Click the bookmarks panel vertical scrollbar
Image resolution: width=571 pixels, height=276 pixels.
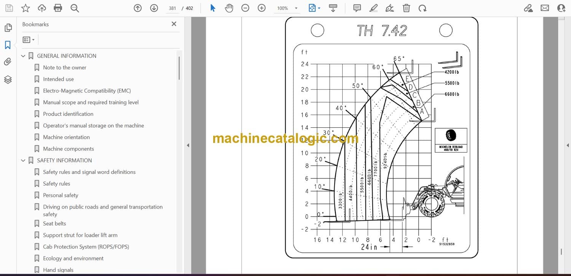(x=179, y=68)
